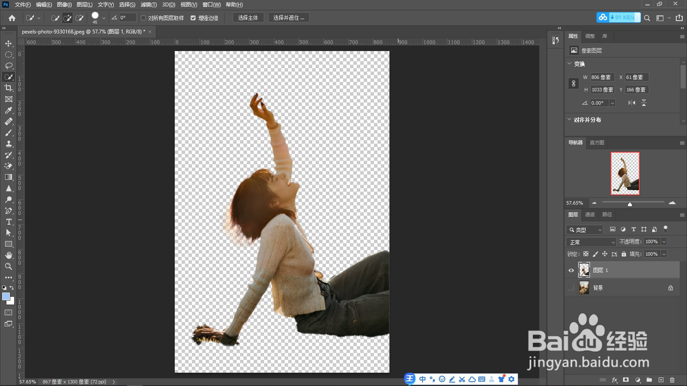
Task: Click the delete layer trash icon
Action: click(672, 380)
